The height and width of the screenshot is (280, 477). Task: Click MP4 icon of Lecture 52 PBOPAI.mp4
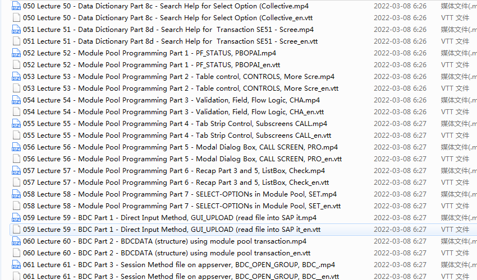click(16, 53)
